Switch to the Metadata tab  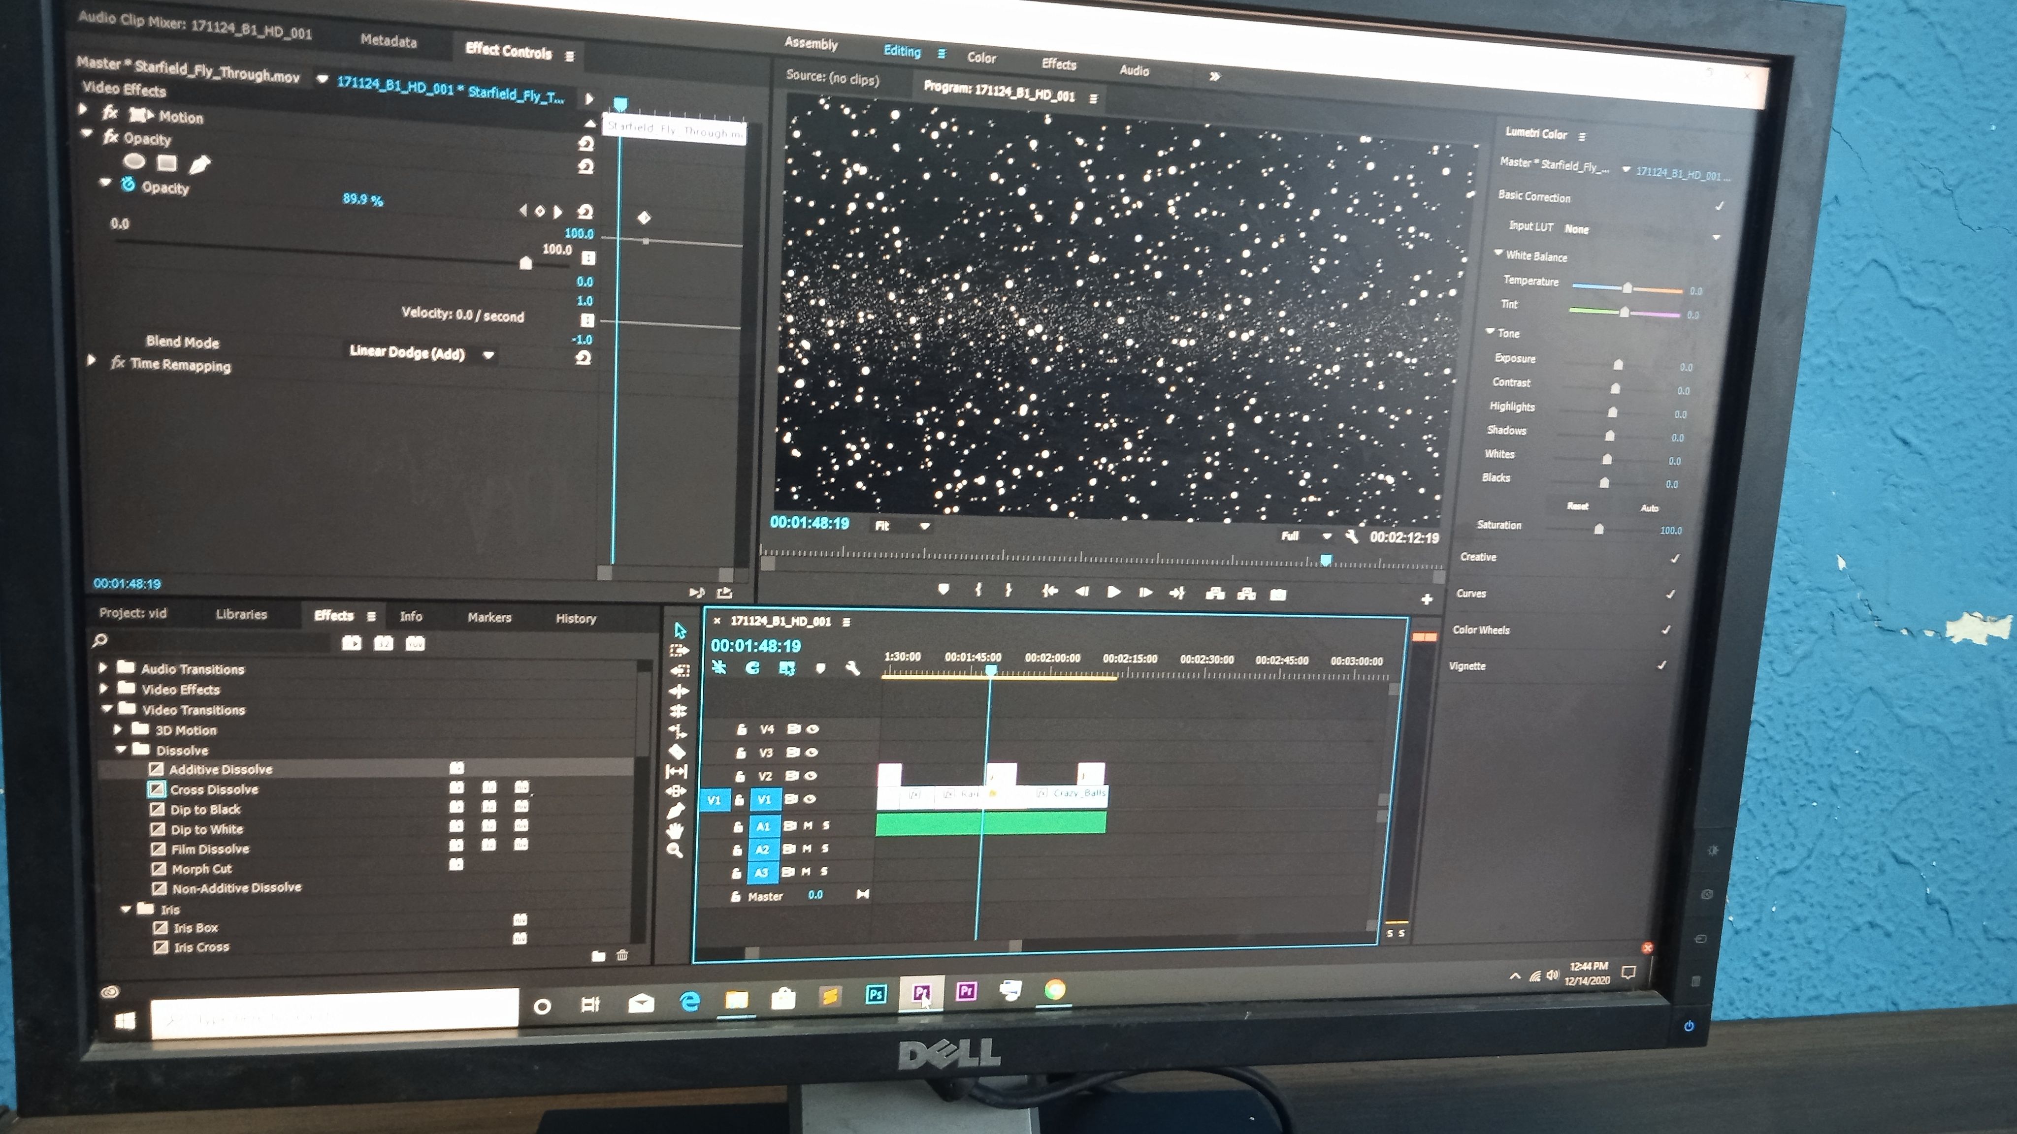pyautogui.click(x=389, y=41)
